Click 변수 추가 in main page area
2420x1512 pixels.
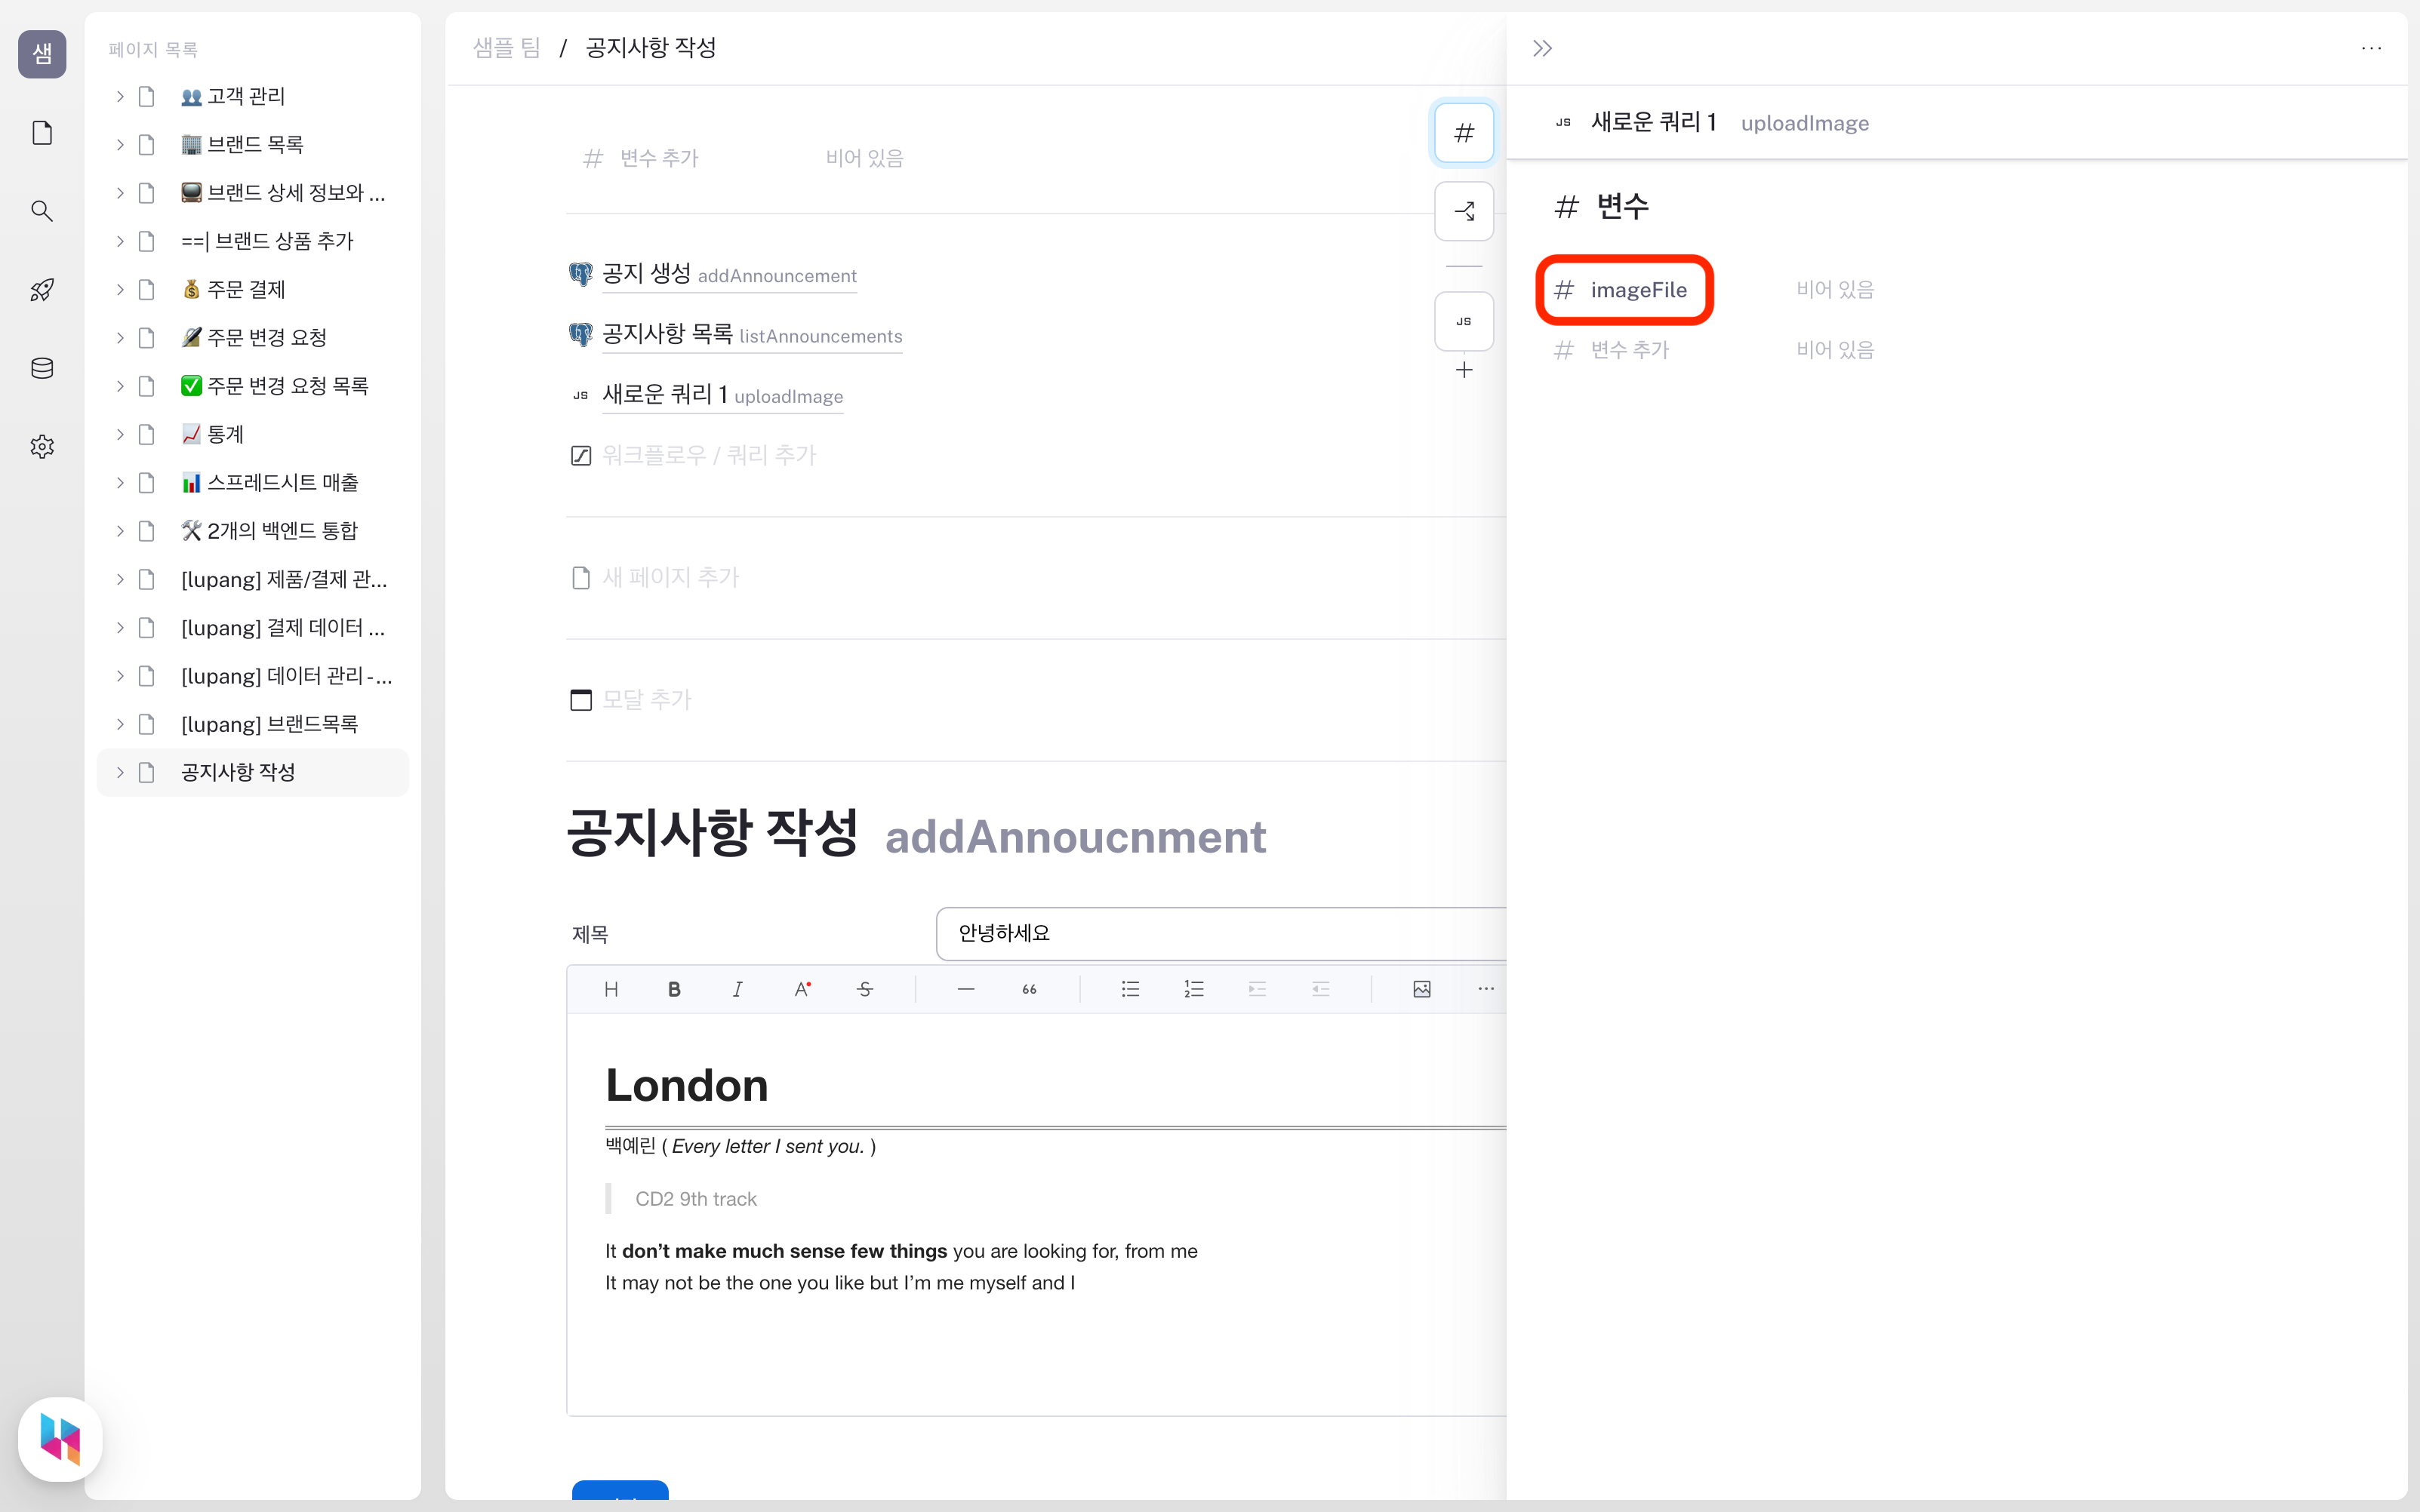click(x=659, y=158)
